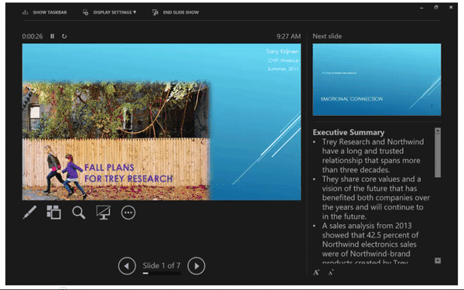Viewport: 464px width, 290px height.
Task: Click Show Taskbar
Action: [x=45, y=12]
